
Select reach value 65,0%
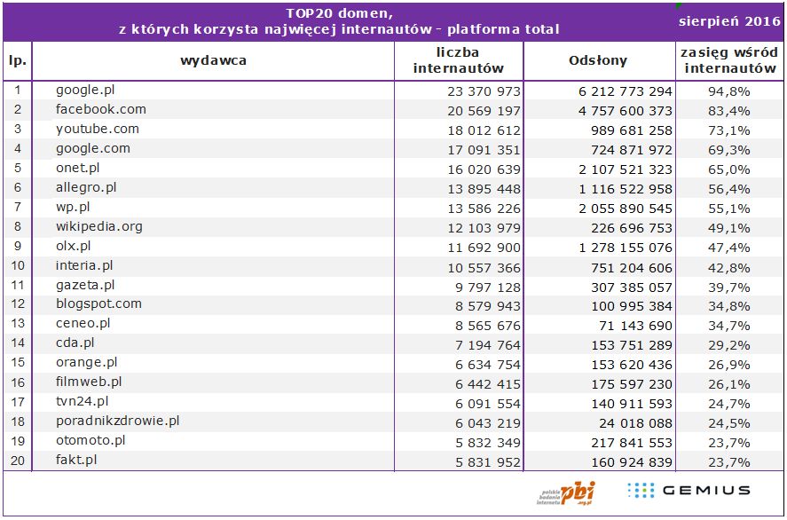coord(728,170)
